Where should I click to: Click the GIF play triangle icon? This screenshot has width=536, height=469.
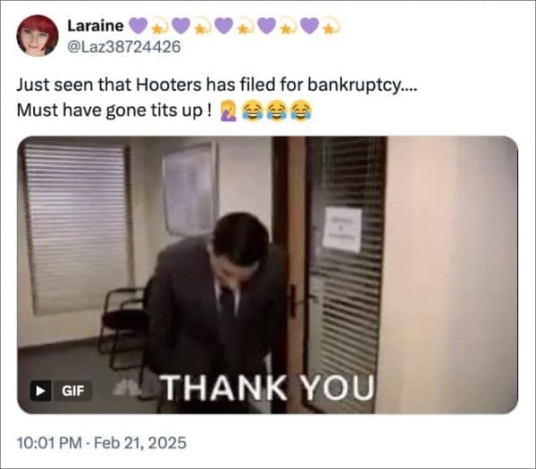click(40, 391)
